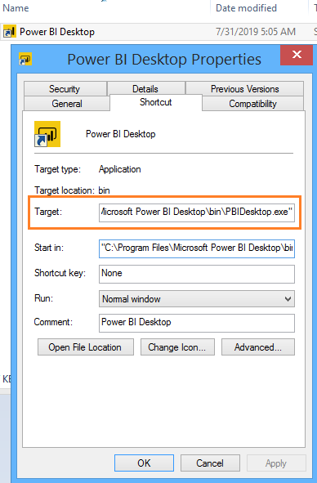Sort by the Name column header
The height and width of the screenshot is (483, 317).
[16, 8]
